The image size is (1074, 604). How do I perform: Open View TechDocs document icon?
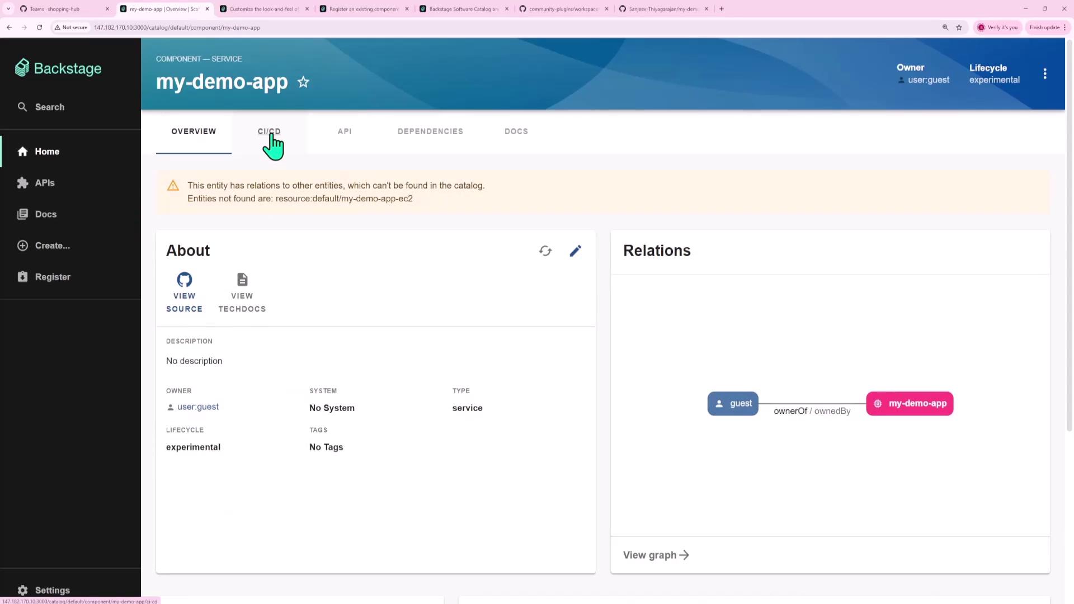click(242, 280)
